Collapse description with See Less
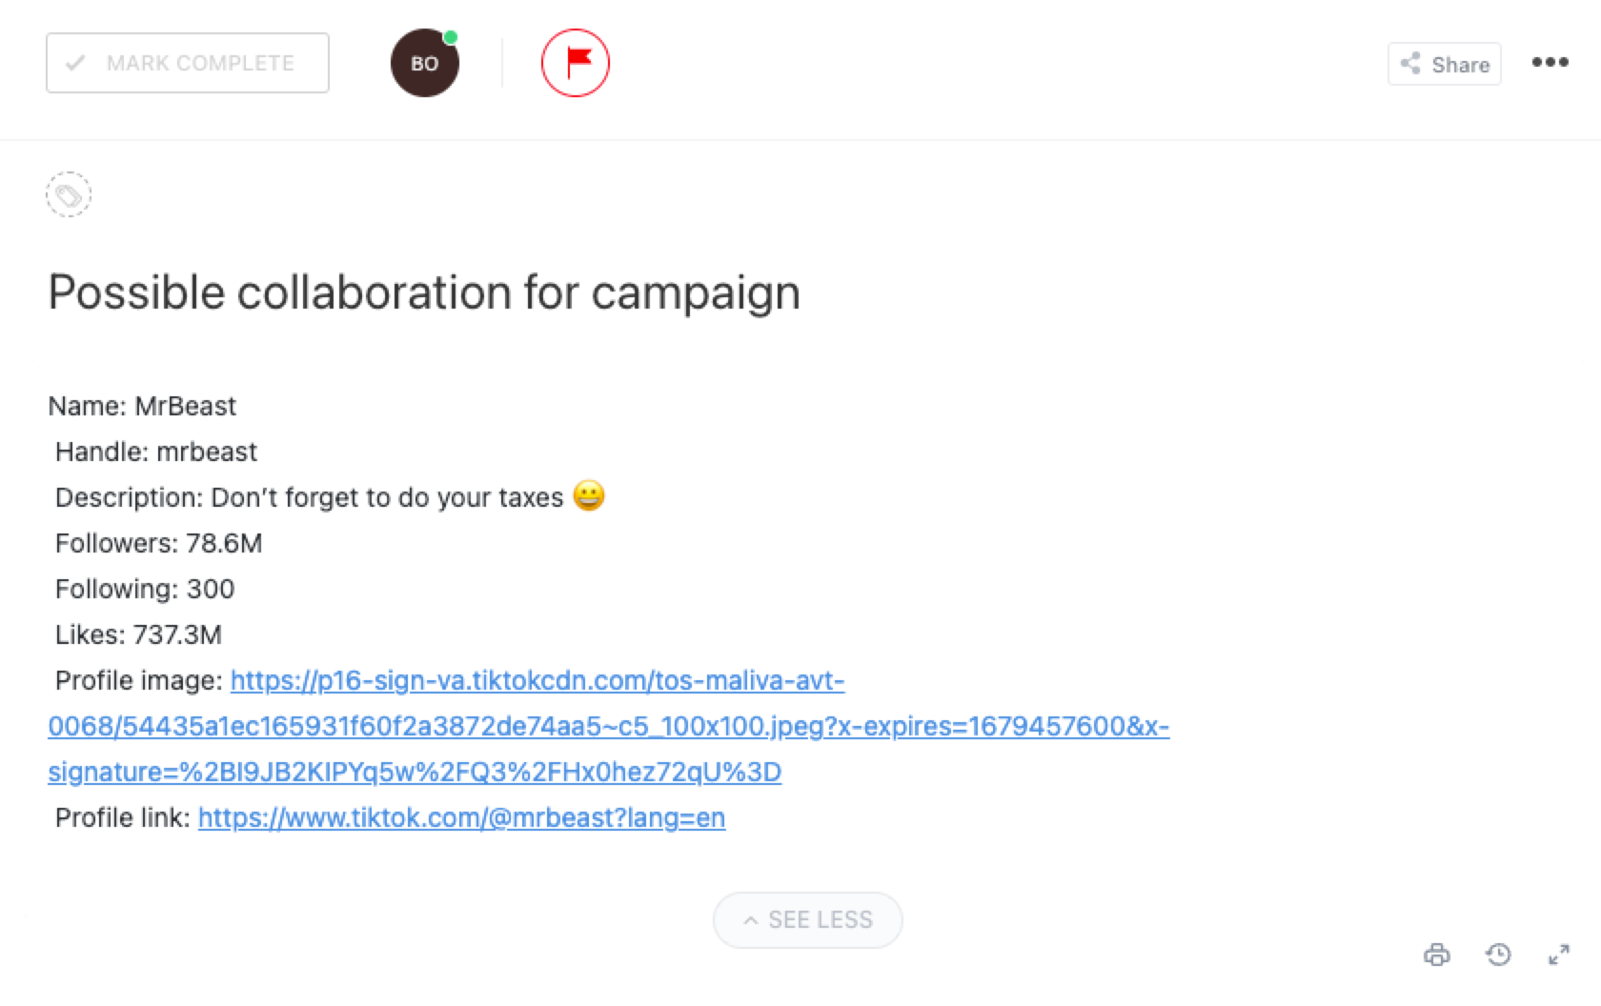 point(808,920)
